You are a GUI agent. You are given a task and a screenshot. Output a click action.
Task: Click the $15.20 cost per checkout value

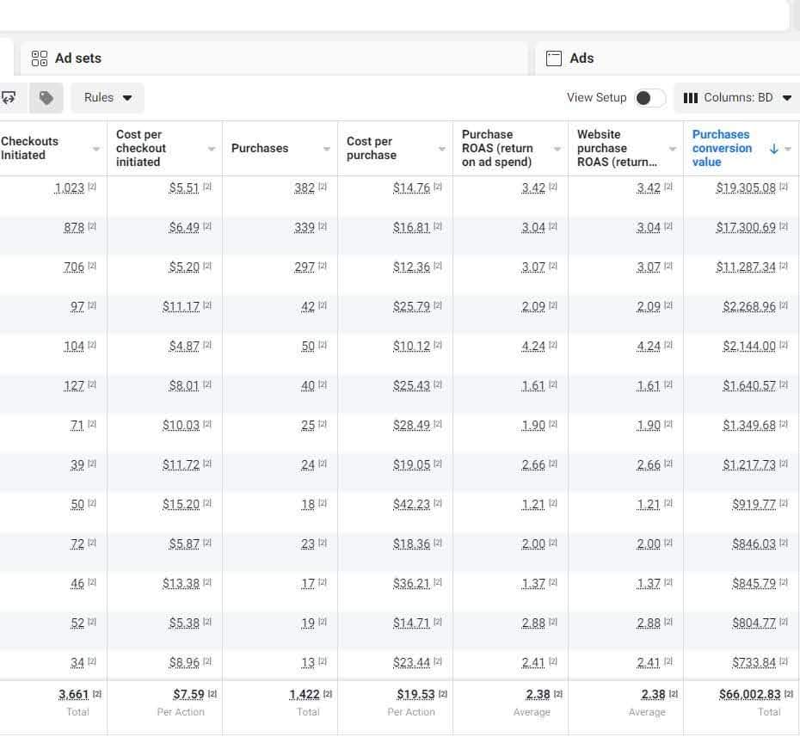(x=182, y=505)
